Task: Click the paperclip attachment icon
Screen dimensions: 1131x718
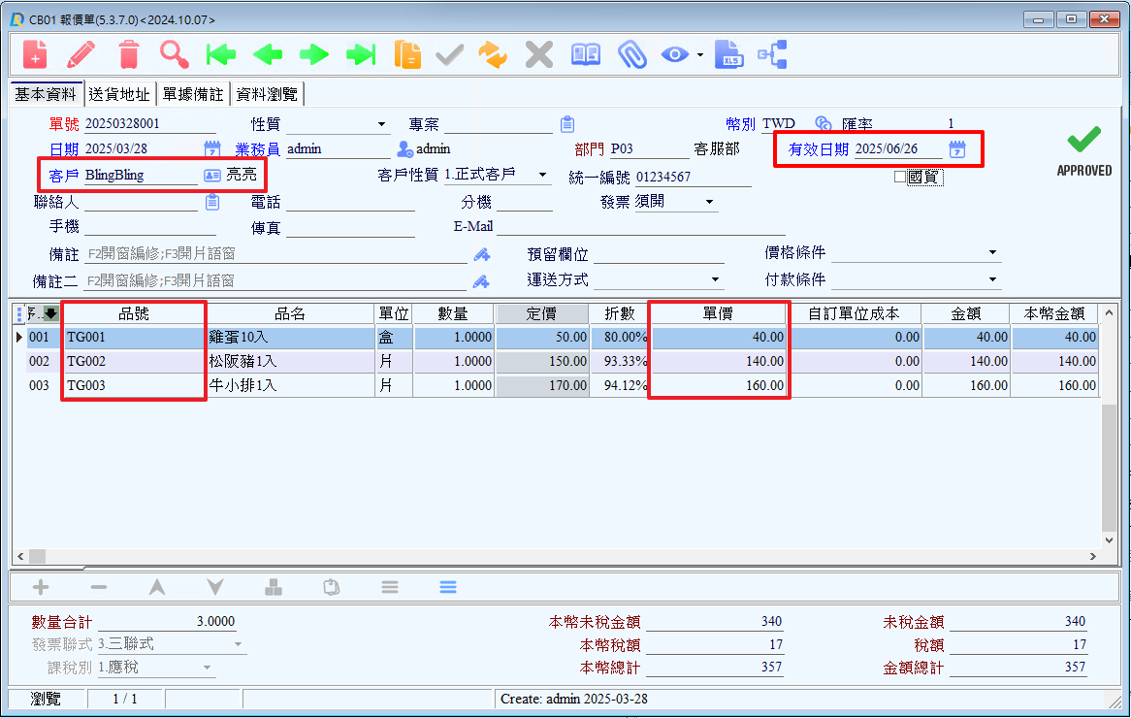Action: click(x=631, y=54)
